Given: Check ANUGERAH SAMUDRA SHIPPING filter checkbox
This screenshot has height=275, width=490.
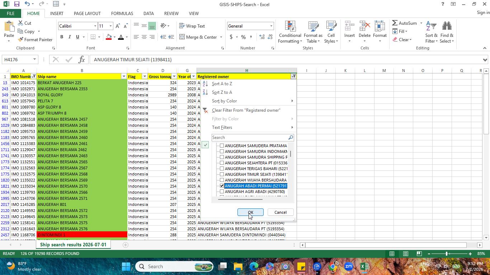Looking at the screenshot, I should click(222, 157).
